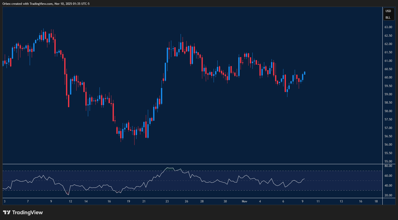
Task: Click the 63.00 price scale label
Action: (388, 27)
